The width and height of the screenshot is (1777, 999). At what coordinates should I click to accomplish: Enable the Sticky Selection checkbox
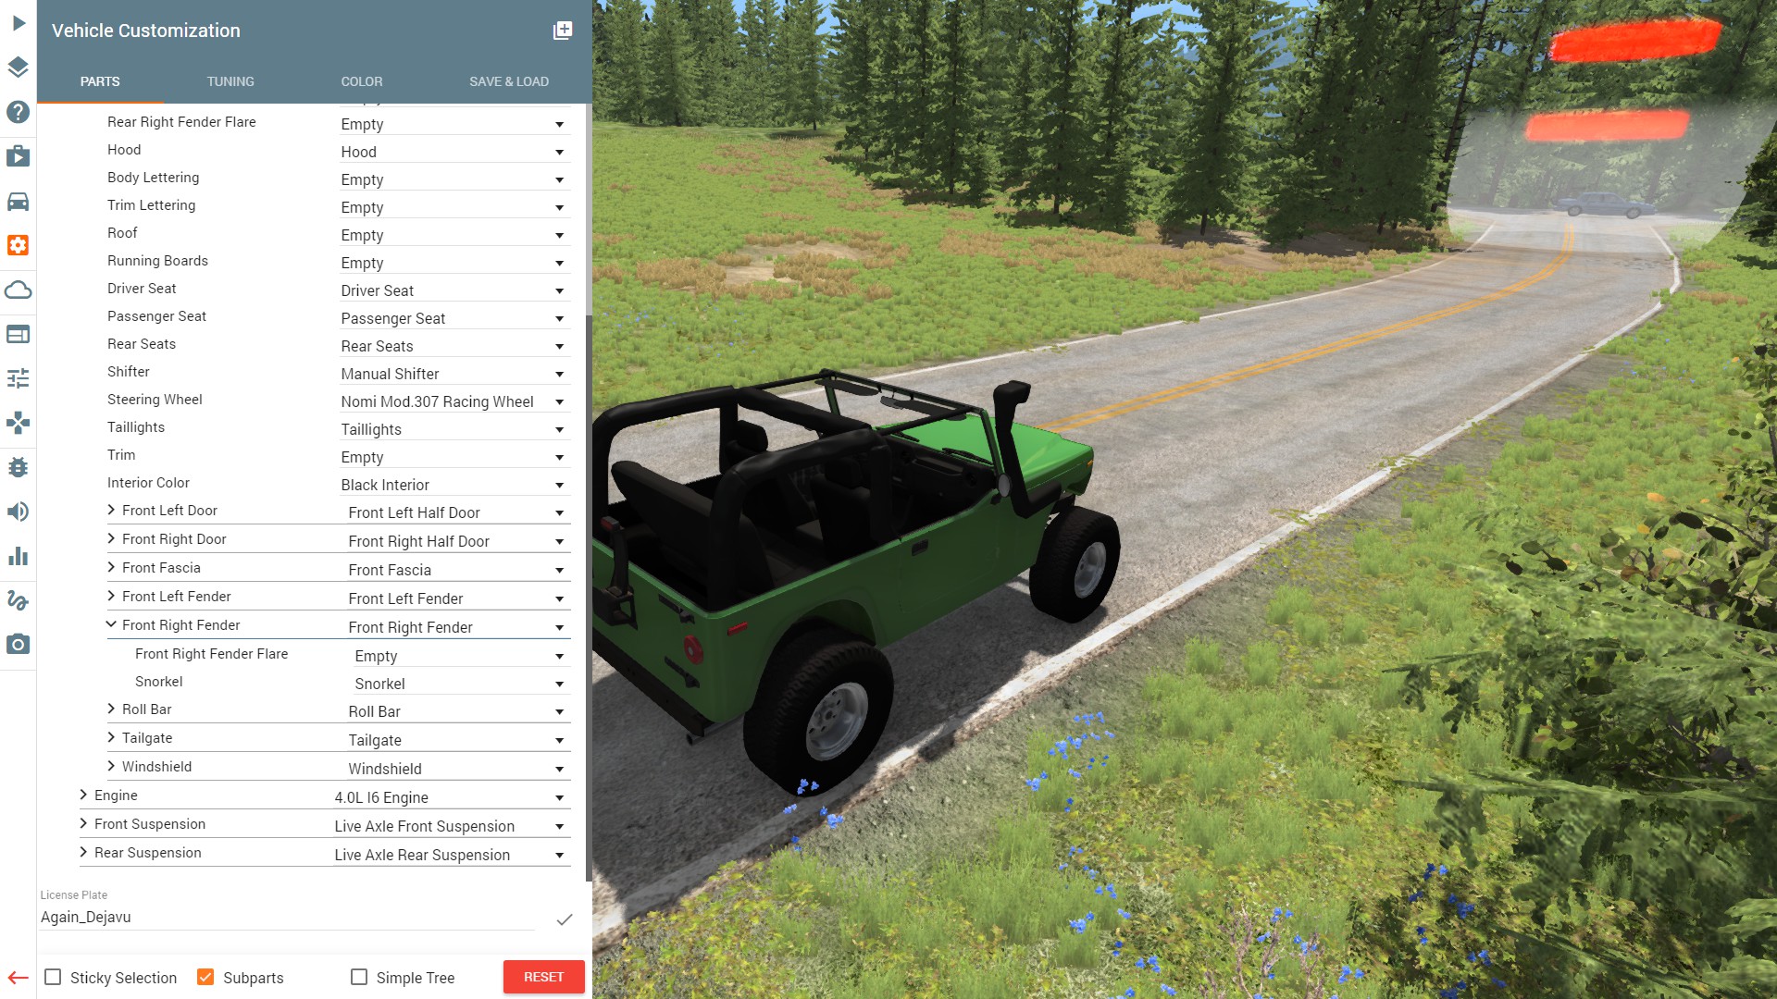[x=54, y=977]
